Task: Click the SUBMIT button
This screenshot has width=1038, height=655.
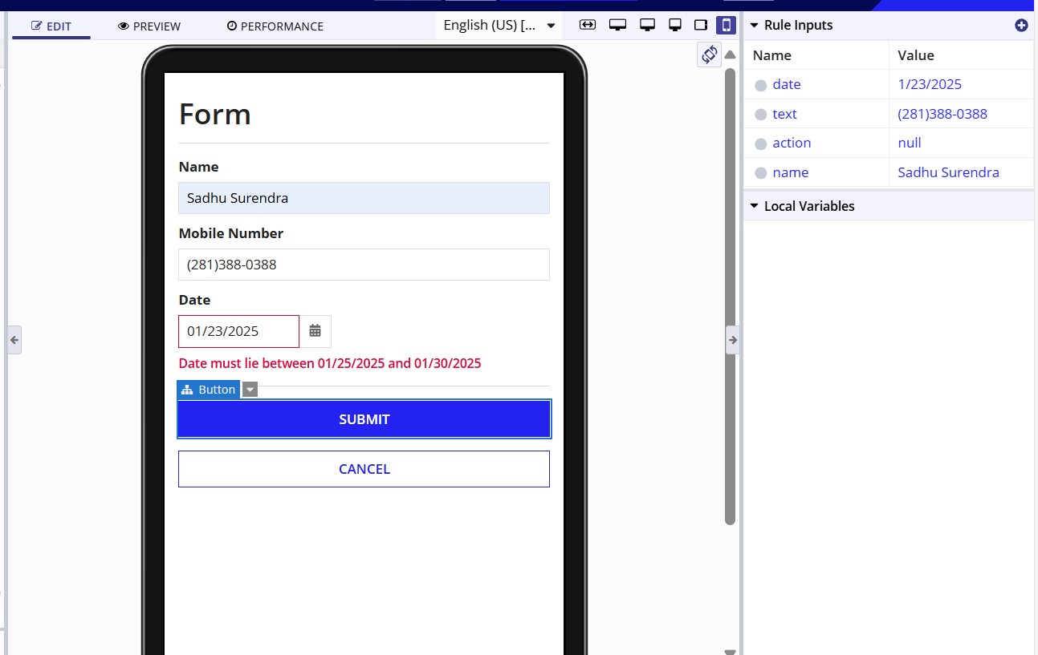Action: [364, 419]
